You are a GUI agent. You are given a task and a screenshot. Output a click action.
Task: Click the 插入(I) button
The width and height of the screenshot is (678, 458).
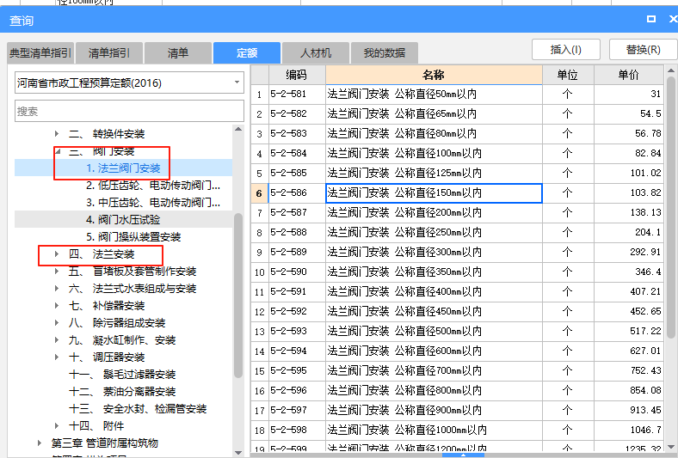[x=566, y=50]
